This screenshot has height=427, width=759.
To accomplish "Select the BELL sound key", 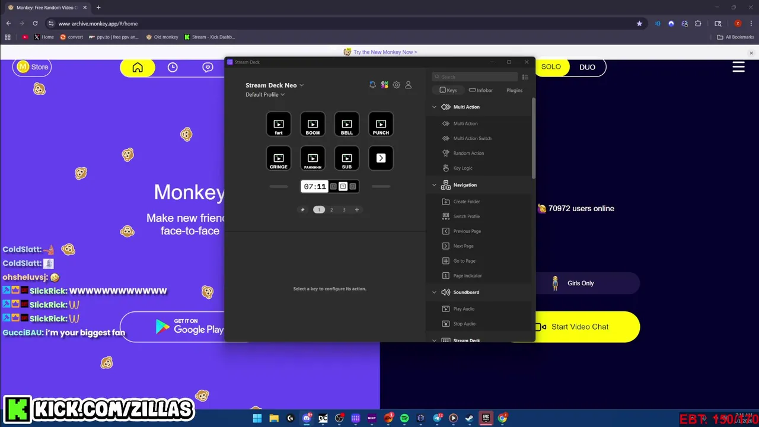I will [x=347, y=125].
